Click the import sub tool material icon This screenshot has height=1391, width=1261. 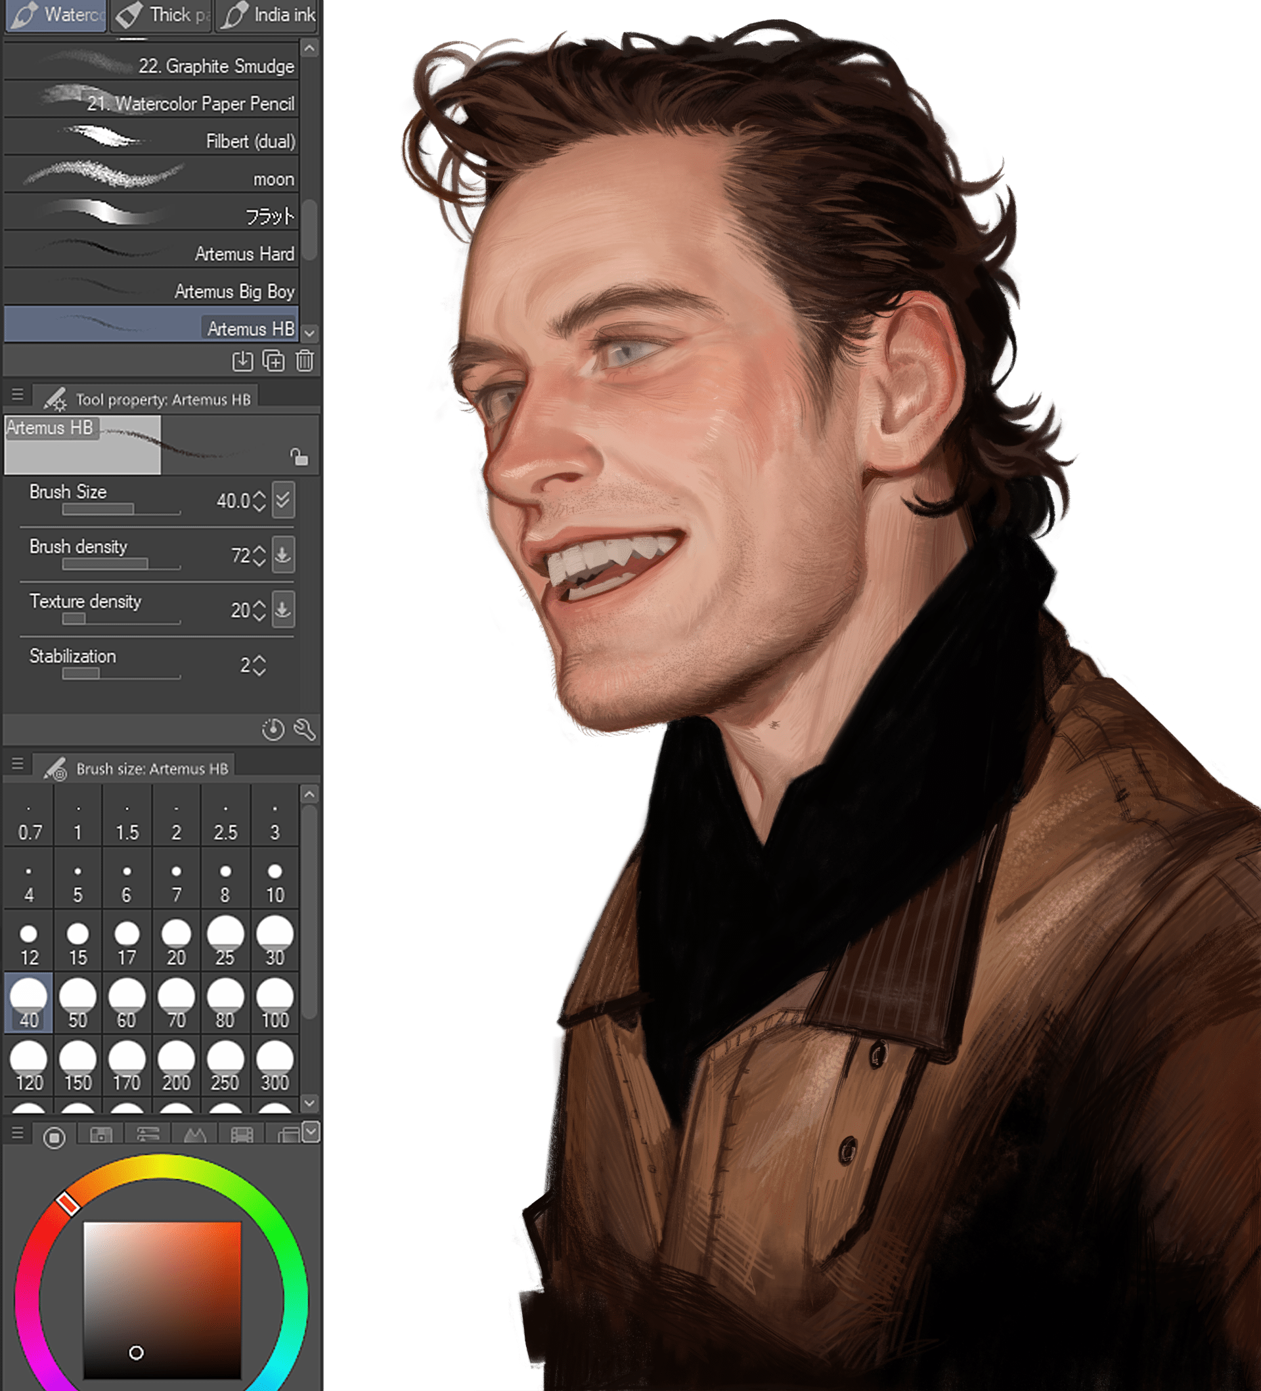tap(242, 361)
